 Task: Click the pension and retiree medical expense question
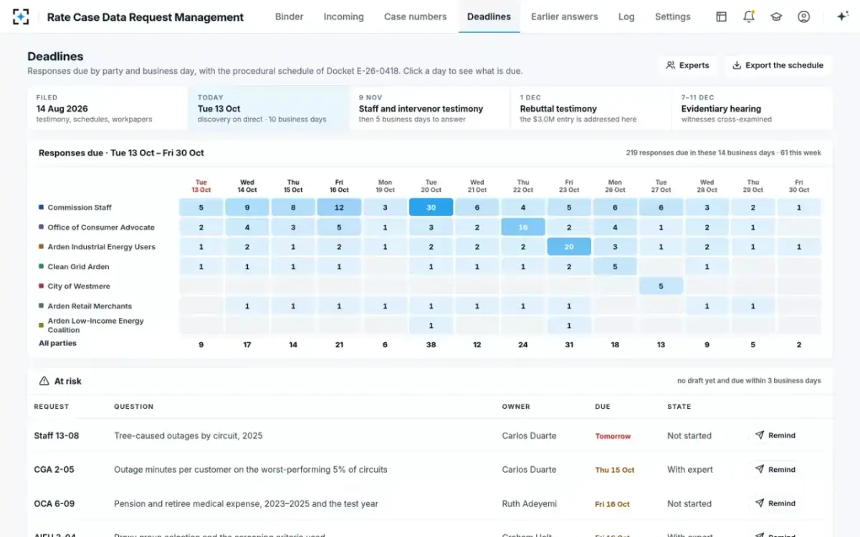click(x=246, y=503)
